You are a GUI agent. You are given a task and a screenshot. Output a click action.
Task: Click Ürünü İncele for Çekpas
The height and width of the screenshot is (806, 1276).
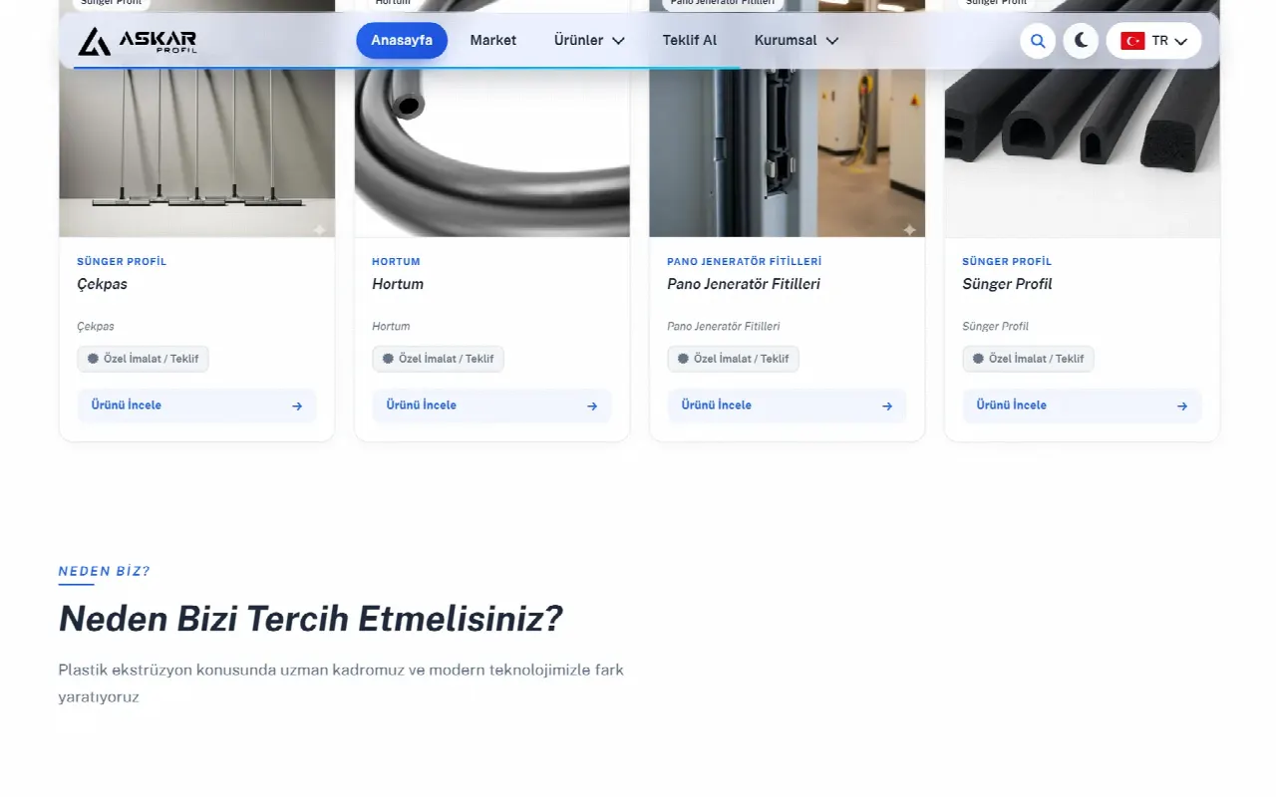196,405
